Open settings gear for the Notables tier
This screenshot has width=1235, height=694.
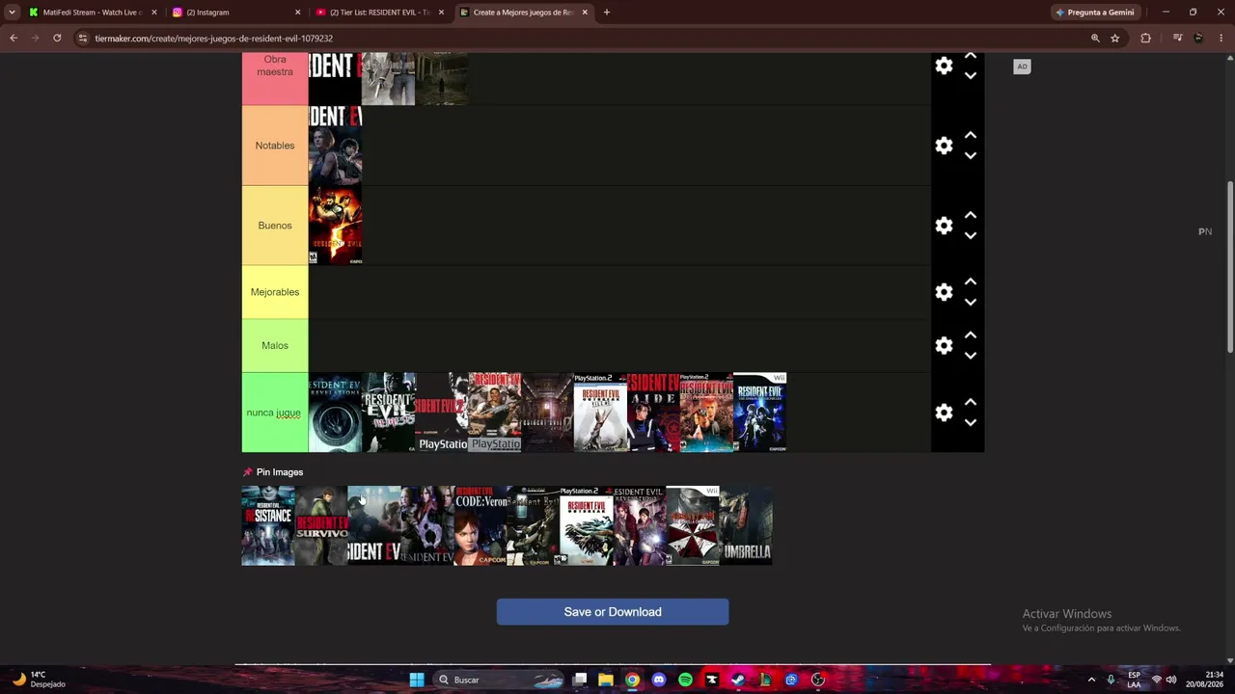point(944,146)
